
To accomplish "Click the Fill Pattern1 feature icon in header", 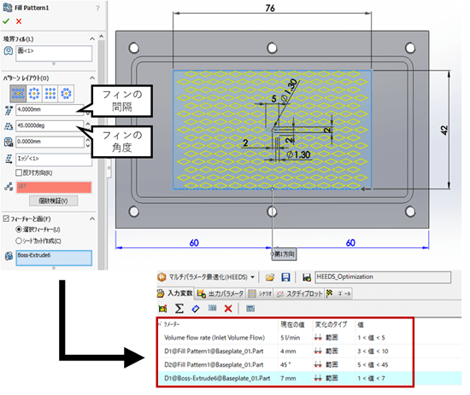I will (x=8, y=8).
